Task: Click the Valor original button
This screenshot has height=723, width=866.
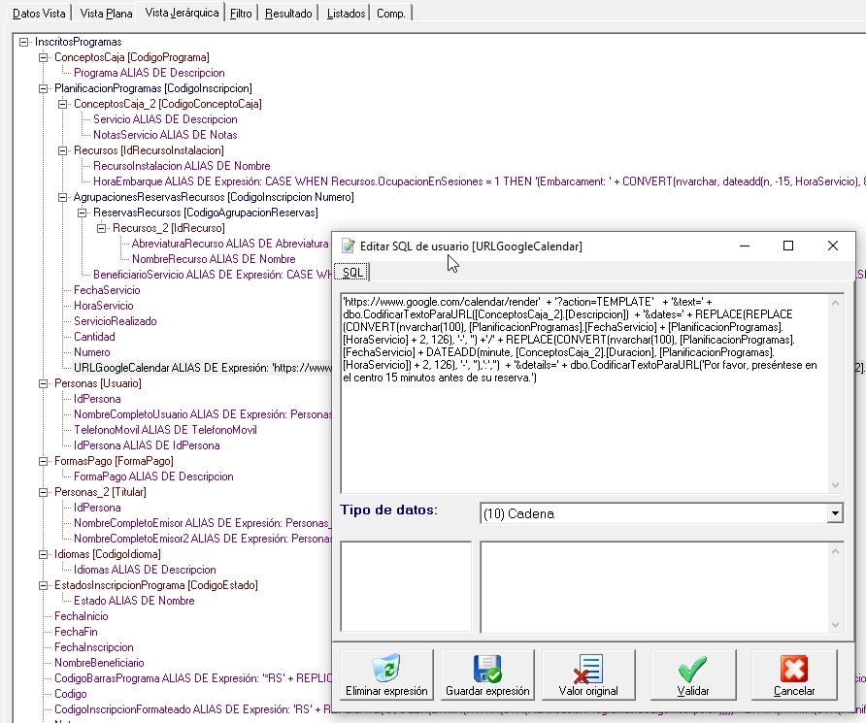Action: point(588,674)
